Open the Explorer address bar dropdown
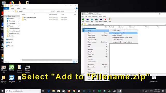 [x=52, y=11]
